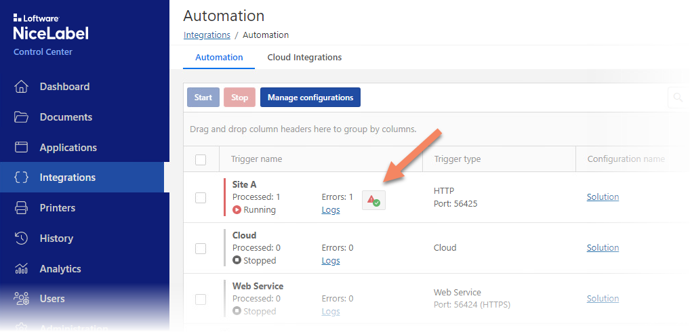Screen dimensions: 690x332
Task: Check the Web Service row checkbox
Action: click(201, 299)
